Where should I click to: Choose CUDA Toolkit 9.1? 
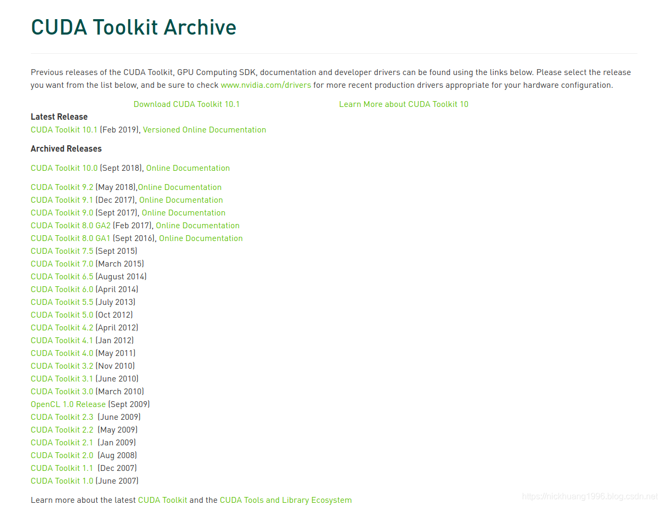pyautogui.click(x=62, y=200)
